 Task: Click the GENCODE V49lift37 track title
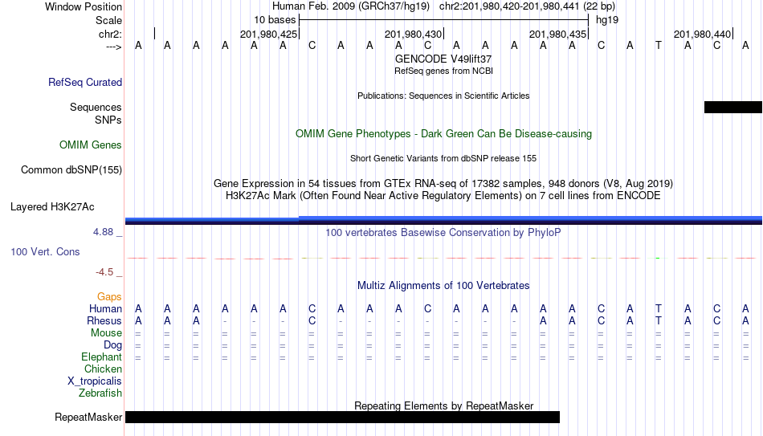pyautogui.click(x=443, y=59)
